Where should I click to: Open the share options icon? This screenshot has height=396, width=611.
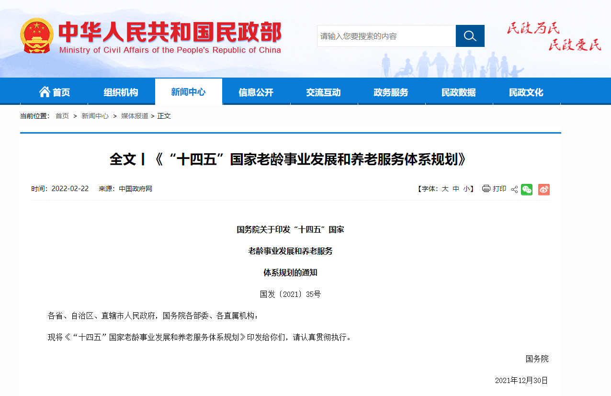pyautogui.click(x=514, y=189)
